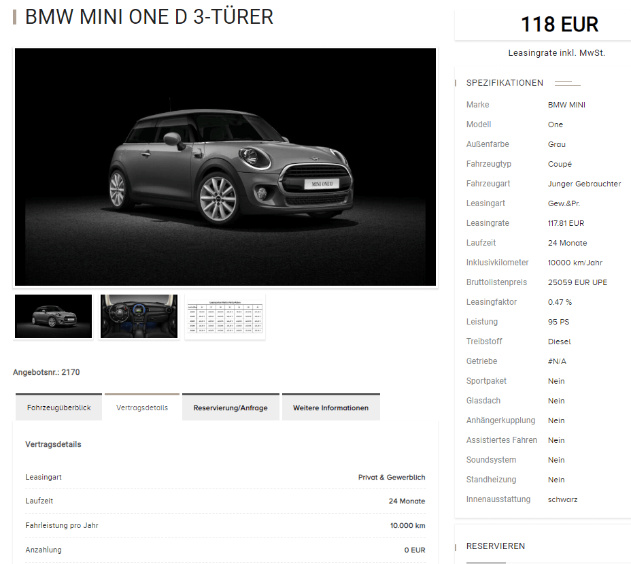Click the SPEZIFIKATIONEN section heading

(505, 83)
